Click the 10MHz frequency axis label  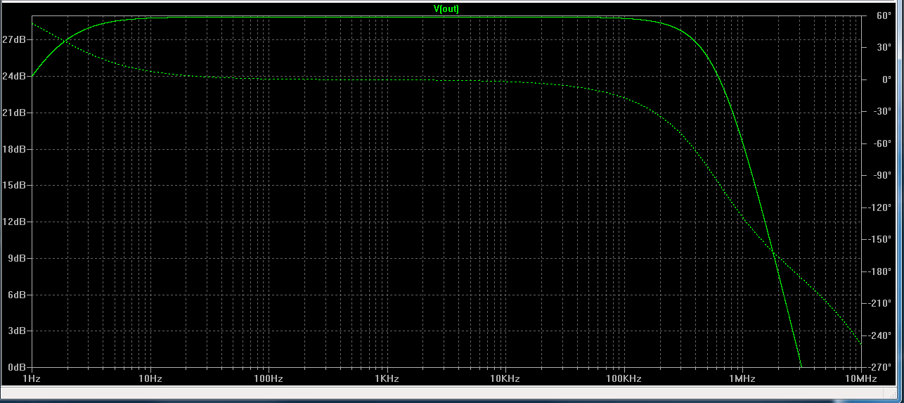[860, 378]
